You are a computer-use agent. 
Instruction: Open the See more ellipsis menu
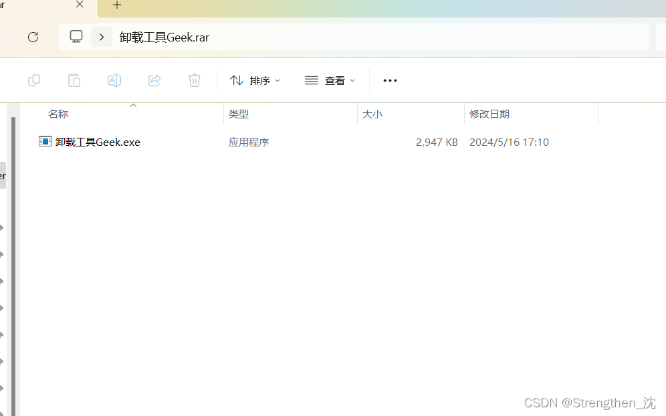pyautogui.click(x=390, y=80)
